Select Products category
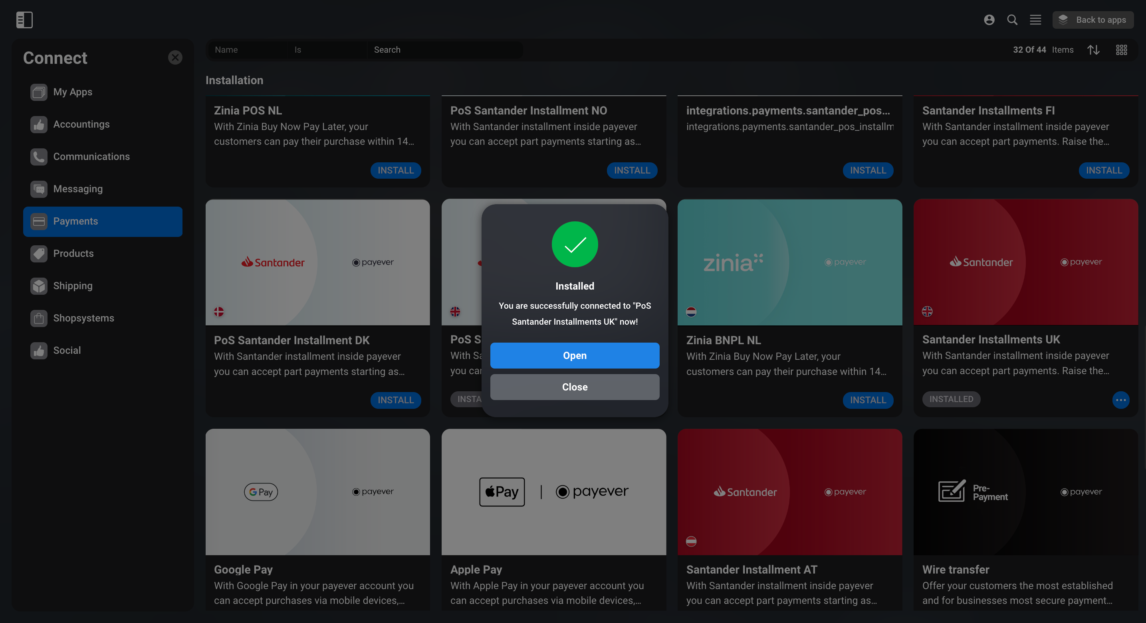 pos(103,253)
